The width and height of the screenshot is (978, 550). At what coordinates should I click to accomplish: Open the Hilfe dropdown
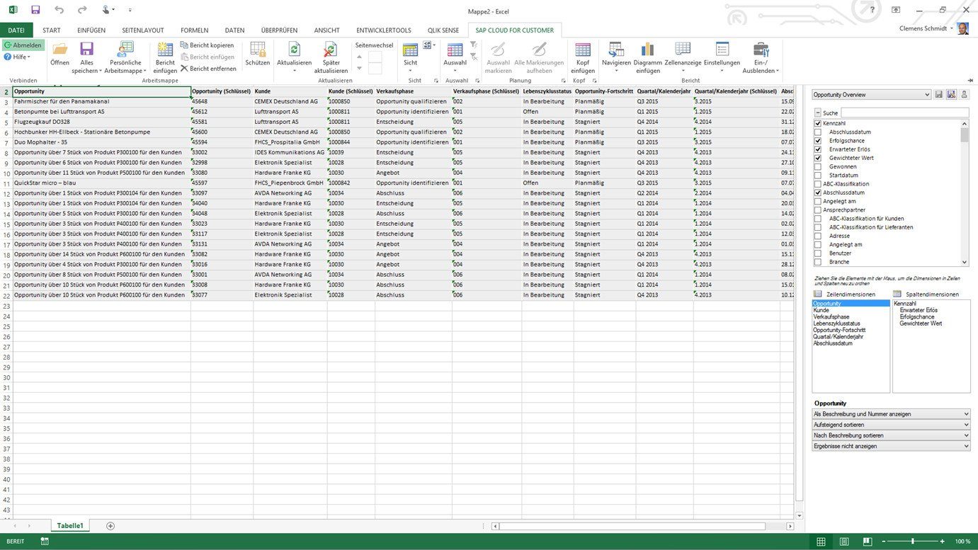18,57
